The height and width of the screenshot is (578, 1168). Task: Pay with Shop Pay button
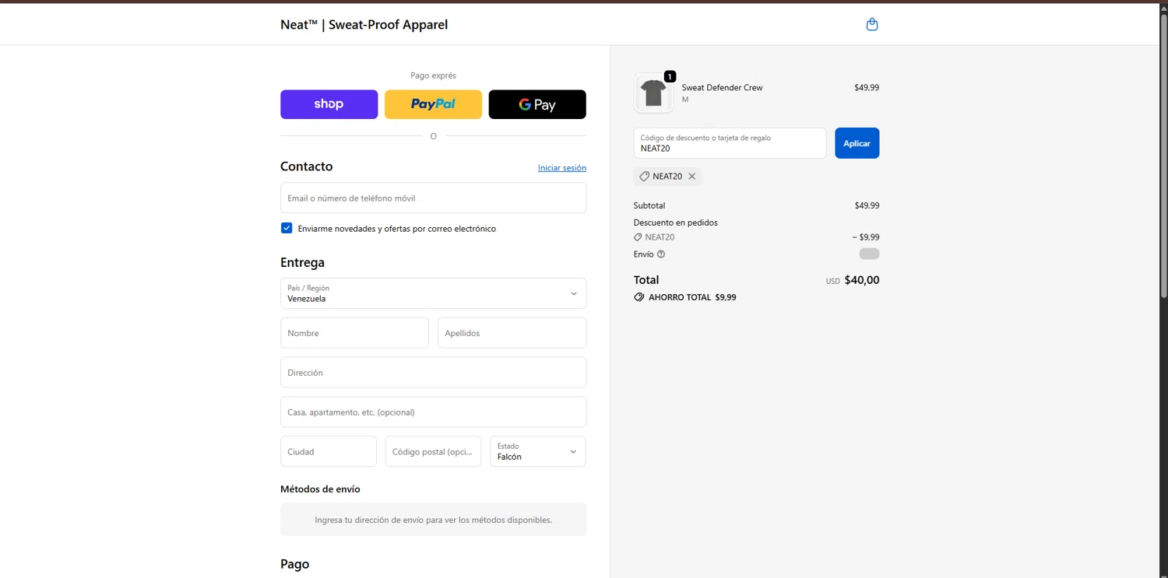329,104
